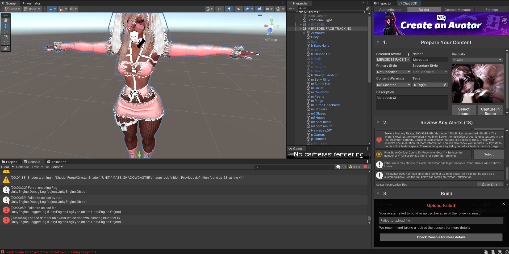
Task: Select the 'm Bunny Hat' object
Action: tap(320, 84)
